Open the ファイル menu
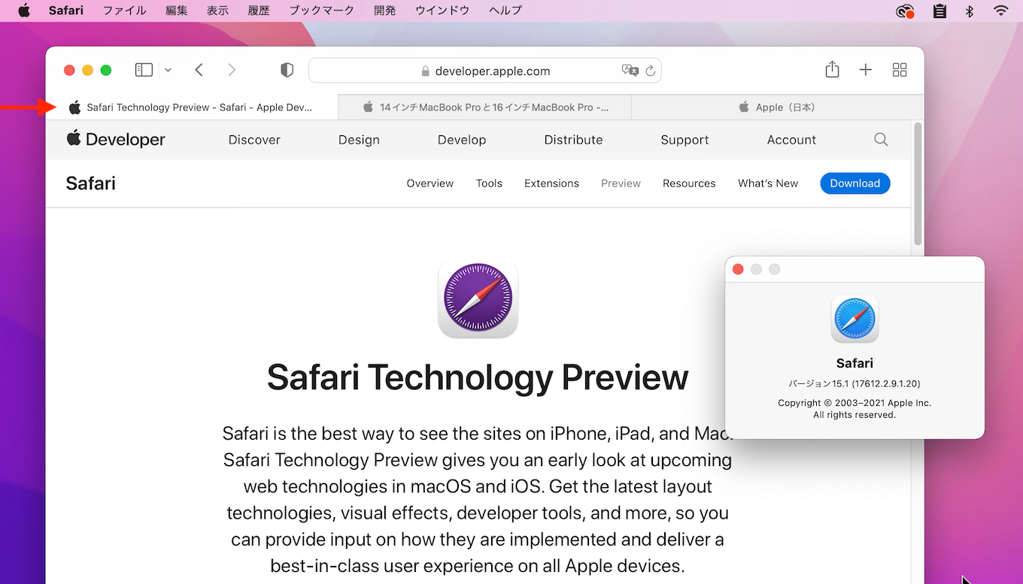This screenshot has width=1023, height=584. (x=124, y=11)
